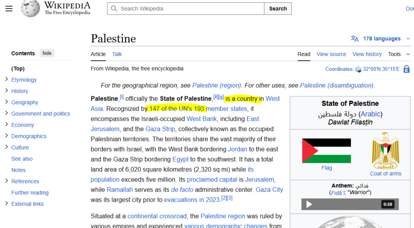Viewport: 414px width, 228px height.
Task: Click the magnifier icon in search box
Action: coord(114,8)
